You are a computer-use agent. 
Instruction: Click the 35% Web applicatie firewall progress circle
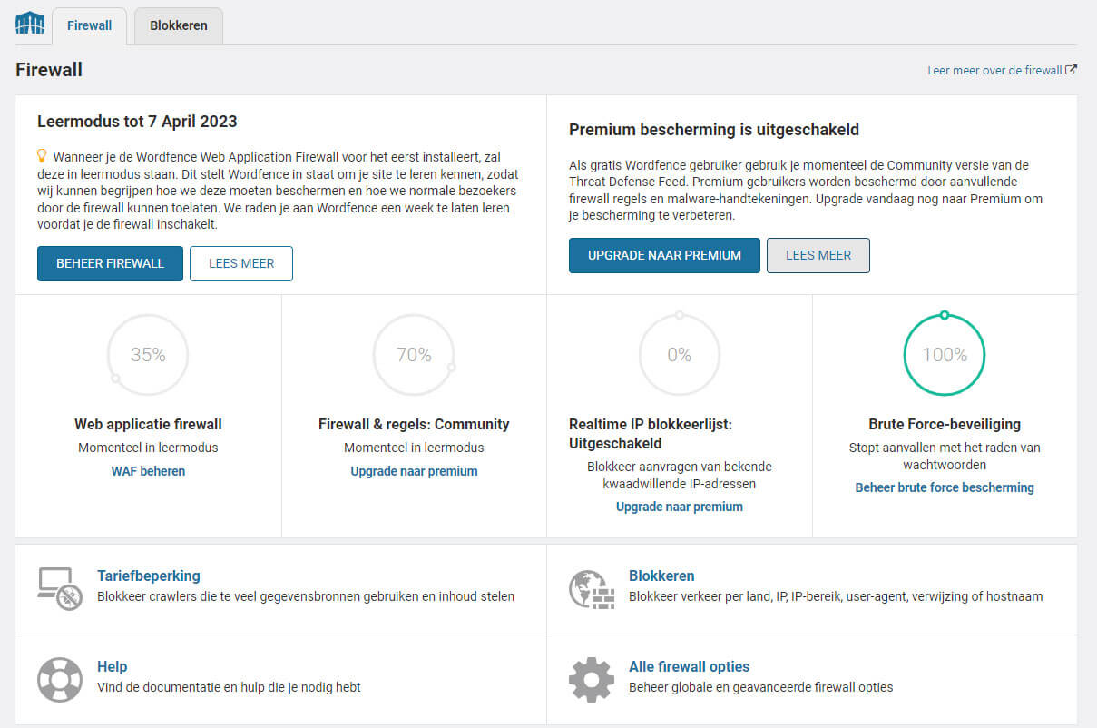pos(148,355)
